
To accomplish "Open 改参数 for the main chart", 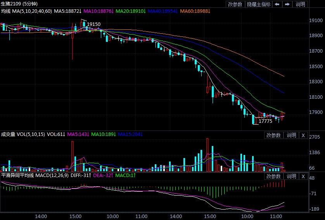I will pyautogui.click(x=235, y=4).
